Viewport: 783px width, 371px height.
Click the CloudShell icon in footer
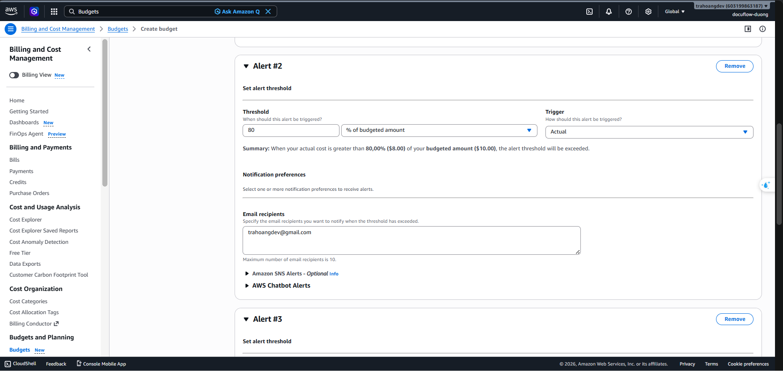pyautogui.click(x=8, y=364)
